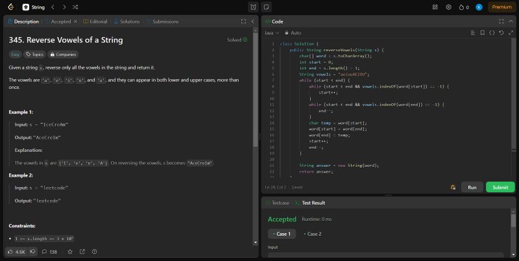The image size is (519, 261).
Task: Like the problem with thumbs up
Action: pos(12,251)
